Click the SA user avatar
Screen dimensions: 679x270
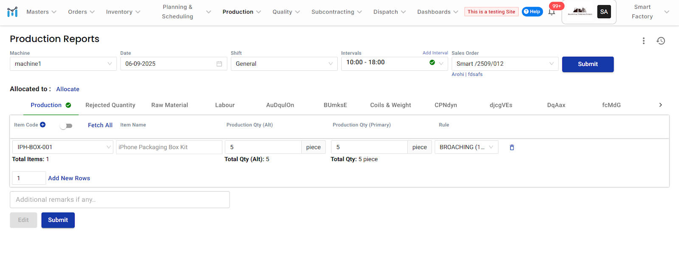click(604, 12)
